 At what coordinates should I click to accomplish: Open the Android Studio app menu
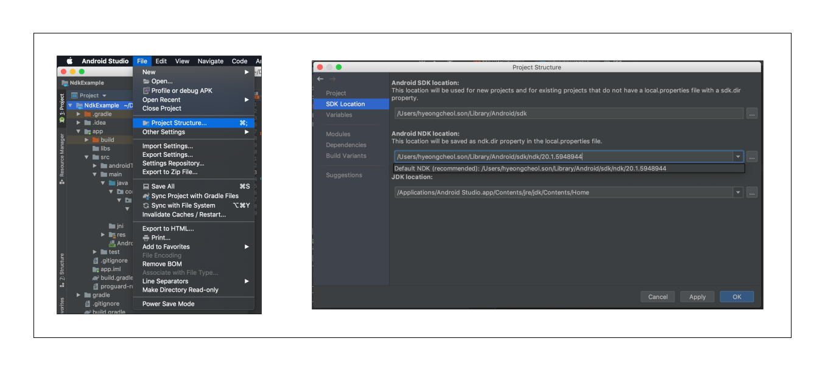pyautogui.click(x=105, y=61)
